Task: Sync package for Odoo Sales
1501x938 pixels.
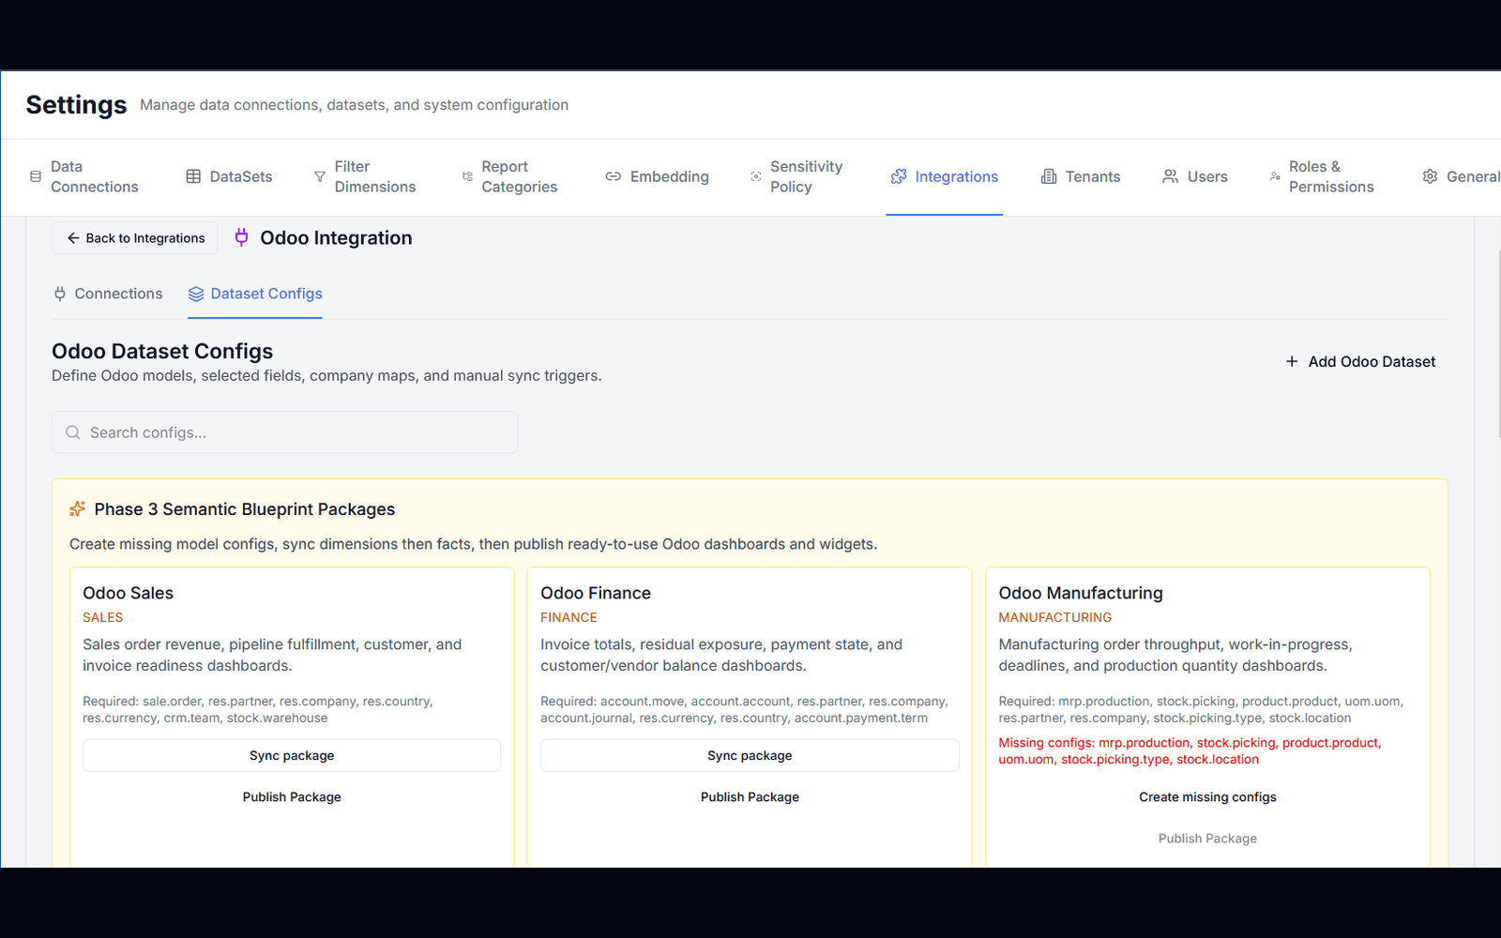Action: pyautogui.click(x=292, y=755)
